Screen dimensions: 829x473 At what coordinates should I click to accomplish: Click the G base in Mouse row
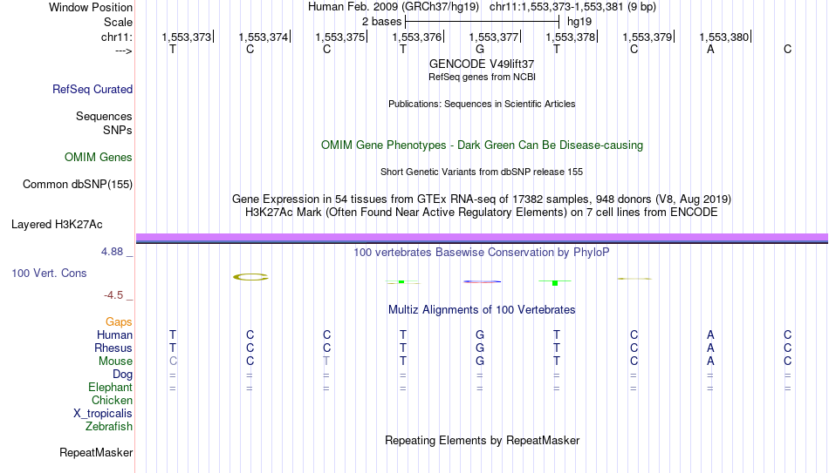point(480,362)
